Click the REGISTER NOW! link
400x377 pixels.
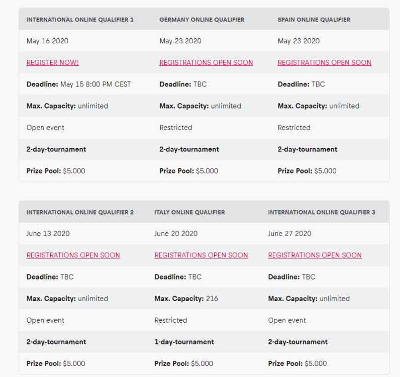point(53,63)
